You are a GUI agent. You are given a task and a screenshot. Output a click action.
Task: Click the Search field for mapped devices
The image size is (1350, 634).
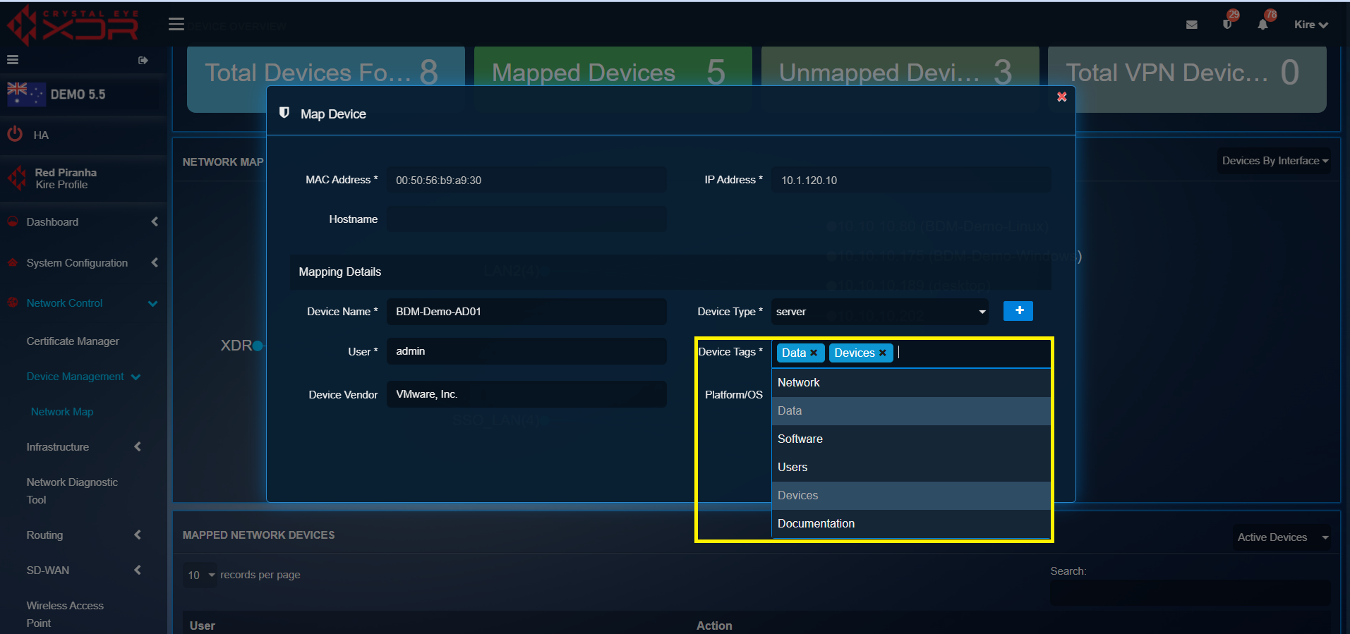click(x=1190, y=593)
